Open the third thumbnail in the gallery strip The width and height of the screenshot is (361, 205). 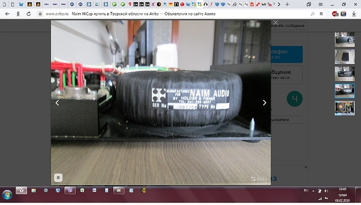[x=345, y=74]
